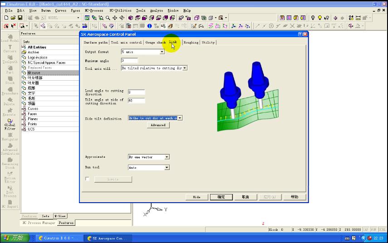Click the light bulb with cursor icon

click(327, 18)
